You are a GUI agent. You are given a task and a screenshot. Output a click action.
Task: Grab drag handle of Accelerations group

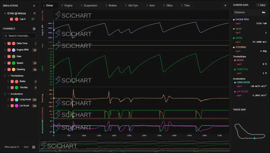coord(5,94)
